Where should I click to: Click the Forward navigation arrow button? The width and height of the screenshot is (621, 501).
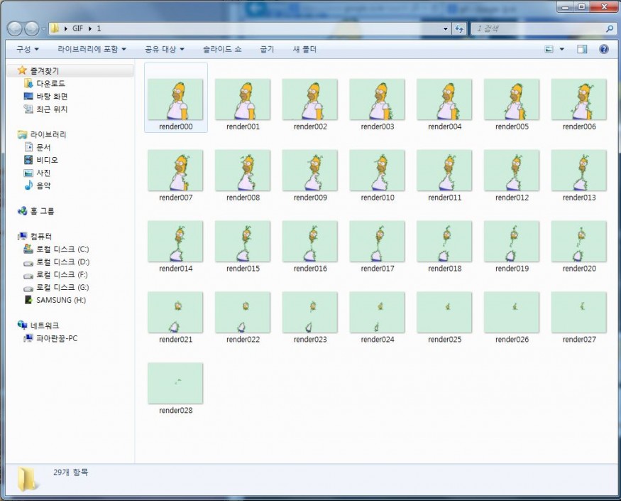pos(32,28)
